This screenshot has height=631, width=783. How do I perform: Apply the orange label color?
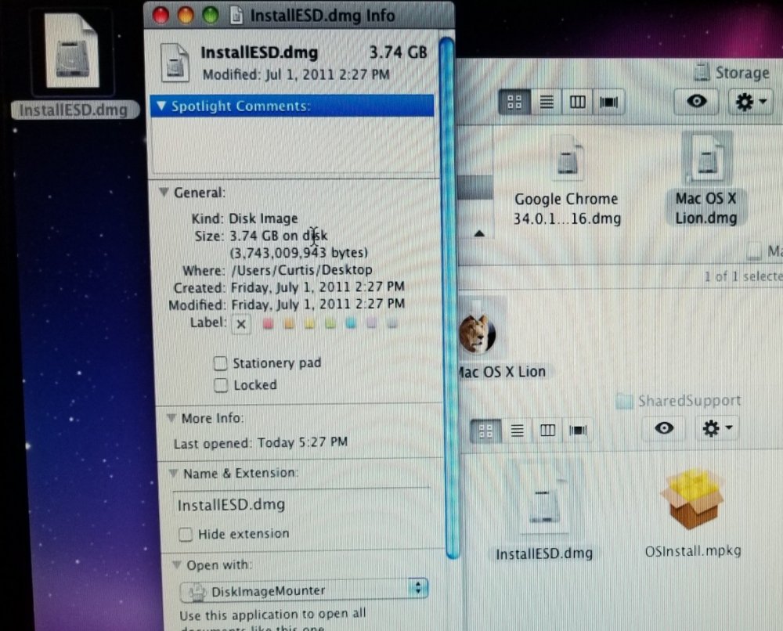[x=289, y=324]
